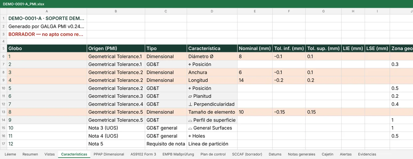Click the 'Anchura' cell
Viewport: 413px width, 159px height.
212,72
